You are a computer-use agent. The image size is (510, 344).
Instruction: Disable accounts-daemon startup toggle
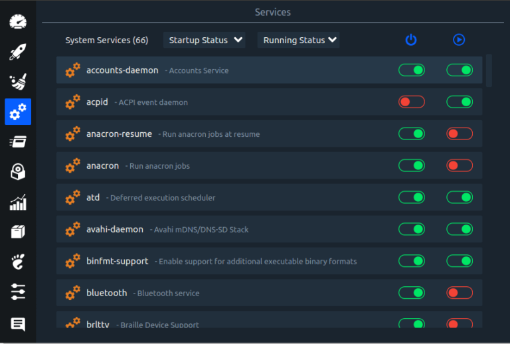click(411, 70)
